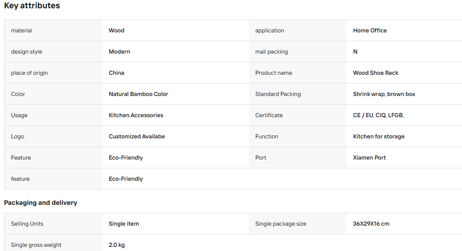Screen dimensions: 462x251
Task: Click the CE / EU, CIQ, LFGB certificate value
Action: (378, 115)
